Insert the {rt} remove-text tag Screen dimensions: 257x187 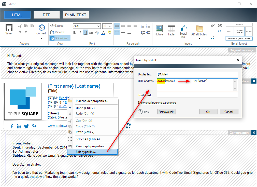click(x=220, y=25)
